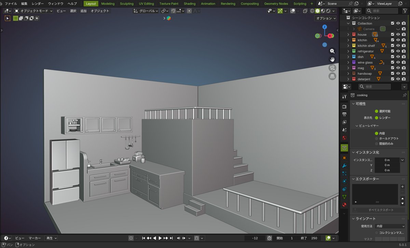
Task: Toggle X-ray display in viewport header
Action: point(305,11)
